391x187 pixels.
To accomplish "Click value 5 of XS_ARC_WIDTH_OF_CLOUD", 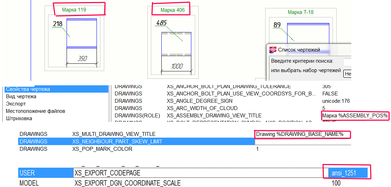I will [x=324, y=108].
